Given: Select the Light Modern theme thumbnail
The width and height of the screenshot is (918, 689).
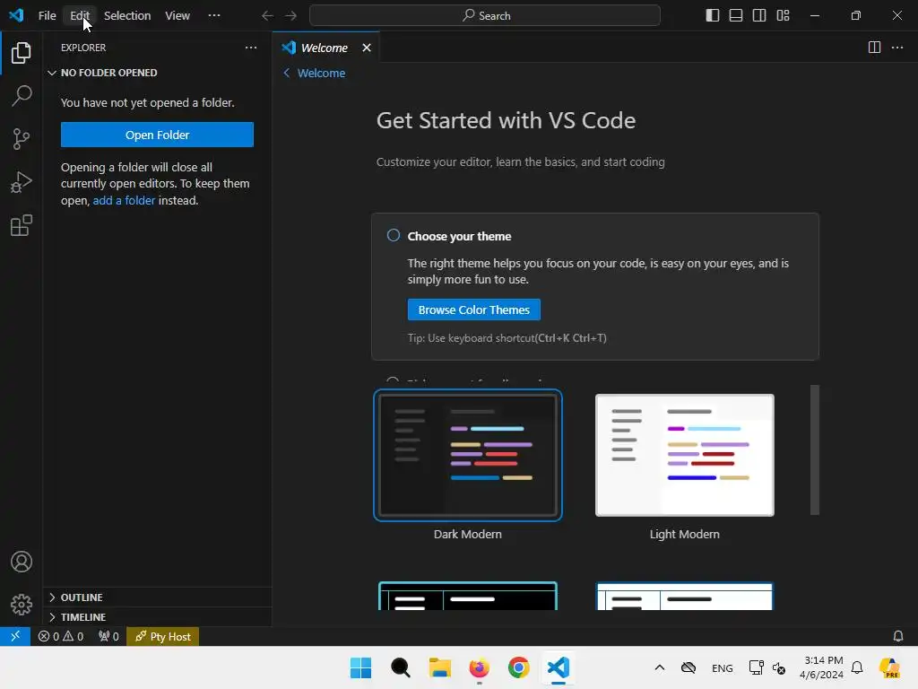Looking at the screenshot, I should (x=684, y=455).
